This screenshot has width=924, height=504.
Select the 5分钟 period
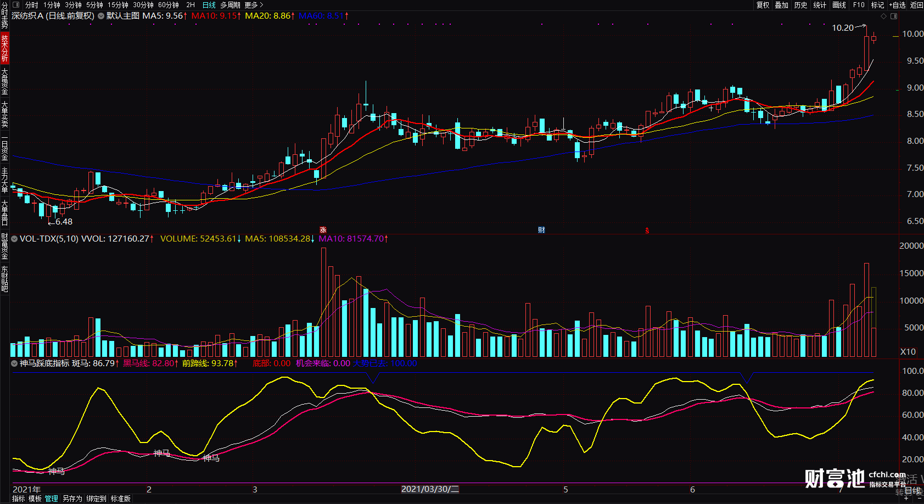[x=94, y=5]
